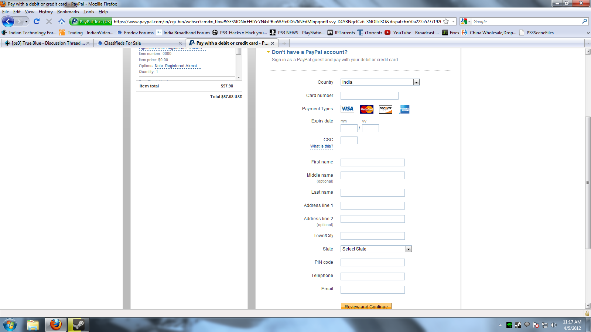Open PS3 NEWS - PlayStation bookmark
Viewport: 591px width, 332px height.
pos(297,32)
